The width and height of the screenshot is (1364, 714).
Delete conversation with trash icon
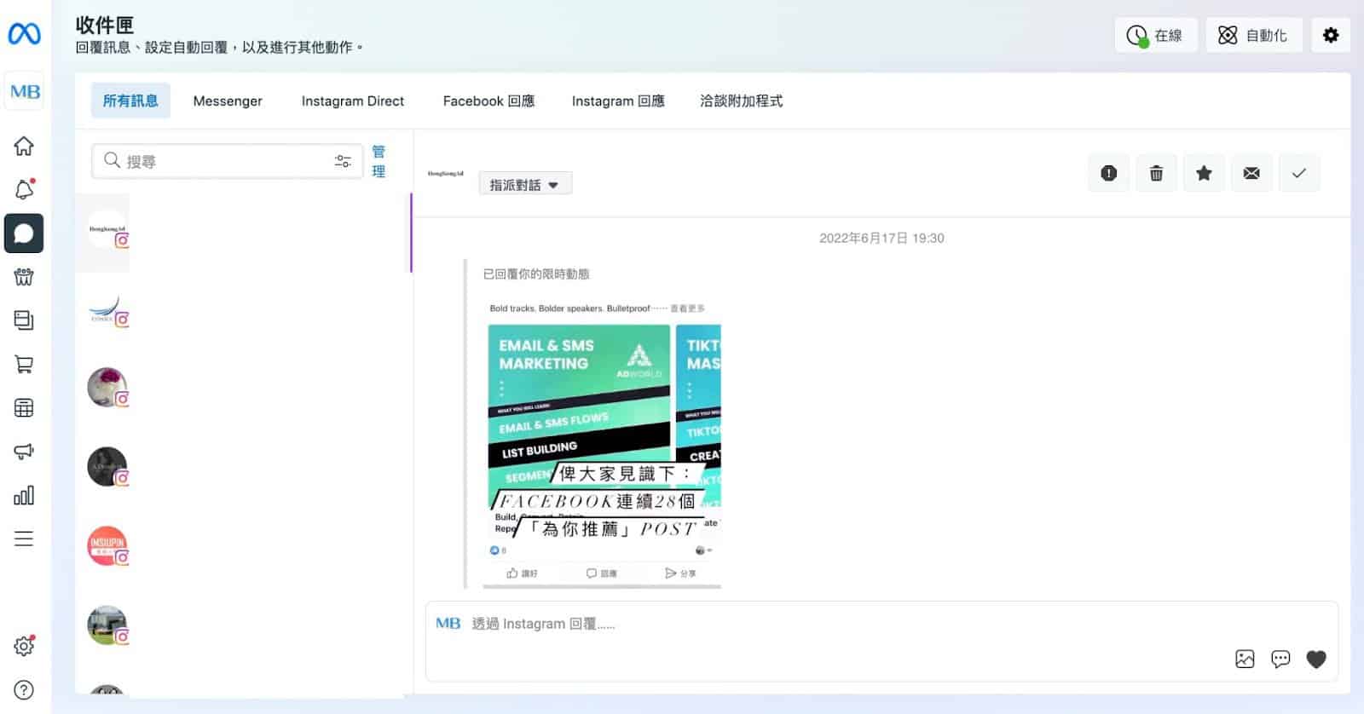tap(1156, 173)
